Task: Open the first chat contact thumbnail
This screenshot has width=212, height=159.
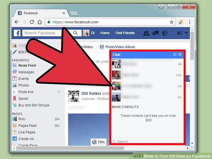Action: pyautogui.click(x=116, y=64)
